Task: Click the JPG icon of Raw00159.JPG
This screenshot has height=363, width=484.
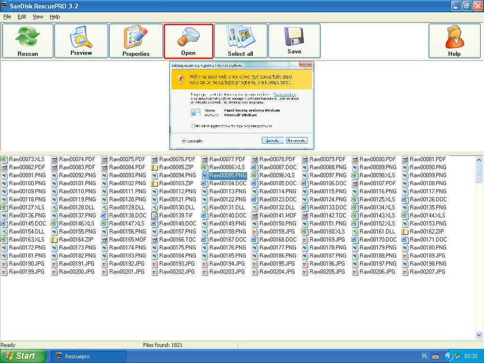Action: [x=254, y=232]
